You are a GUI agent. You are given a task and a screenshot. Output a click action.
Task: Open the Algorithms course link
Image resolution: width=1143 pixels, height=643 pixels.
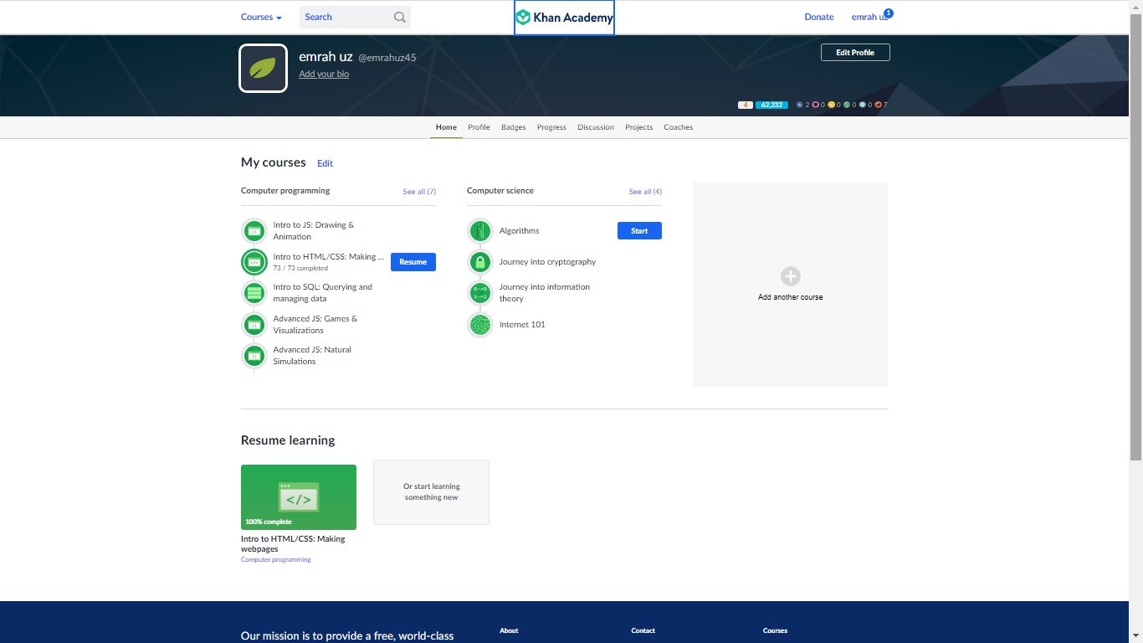519,231
